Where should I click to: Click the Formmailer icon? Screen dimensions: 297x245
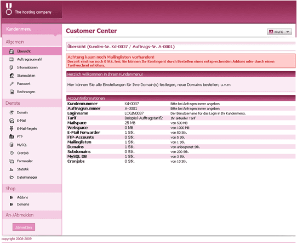(12, 161)
